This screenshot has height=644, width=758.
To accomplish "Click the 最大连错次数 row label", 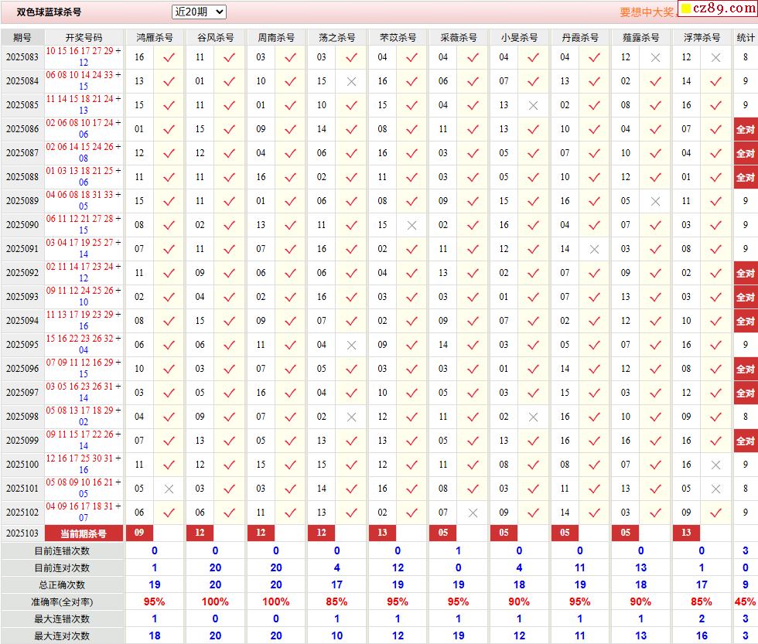I will coord(62,619).
